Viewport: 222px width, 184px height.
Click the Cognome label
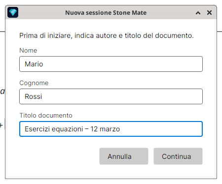[34, 83]
